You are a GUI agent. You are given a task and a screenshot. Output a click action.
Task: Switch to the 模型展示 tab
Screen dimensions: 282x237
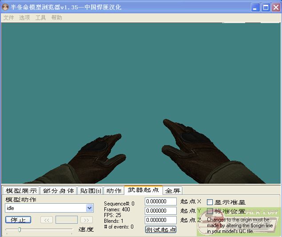[21, 190]
